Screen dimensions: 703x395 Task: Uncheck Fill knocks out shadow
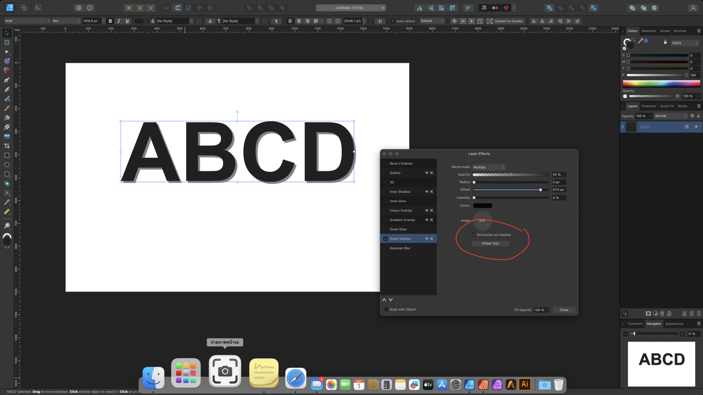pyautogui.click(x=474, y=235)
